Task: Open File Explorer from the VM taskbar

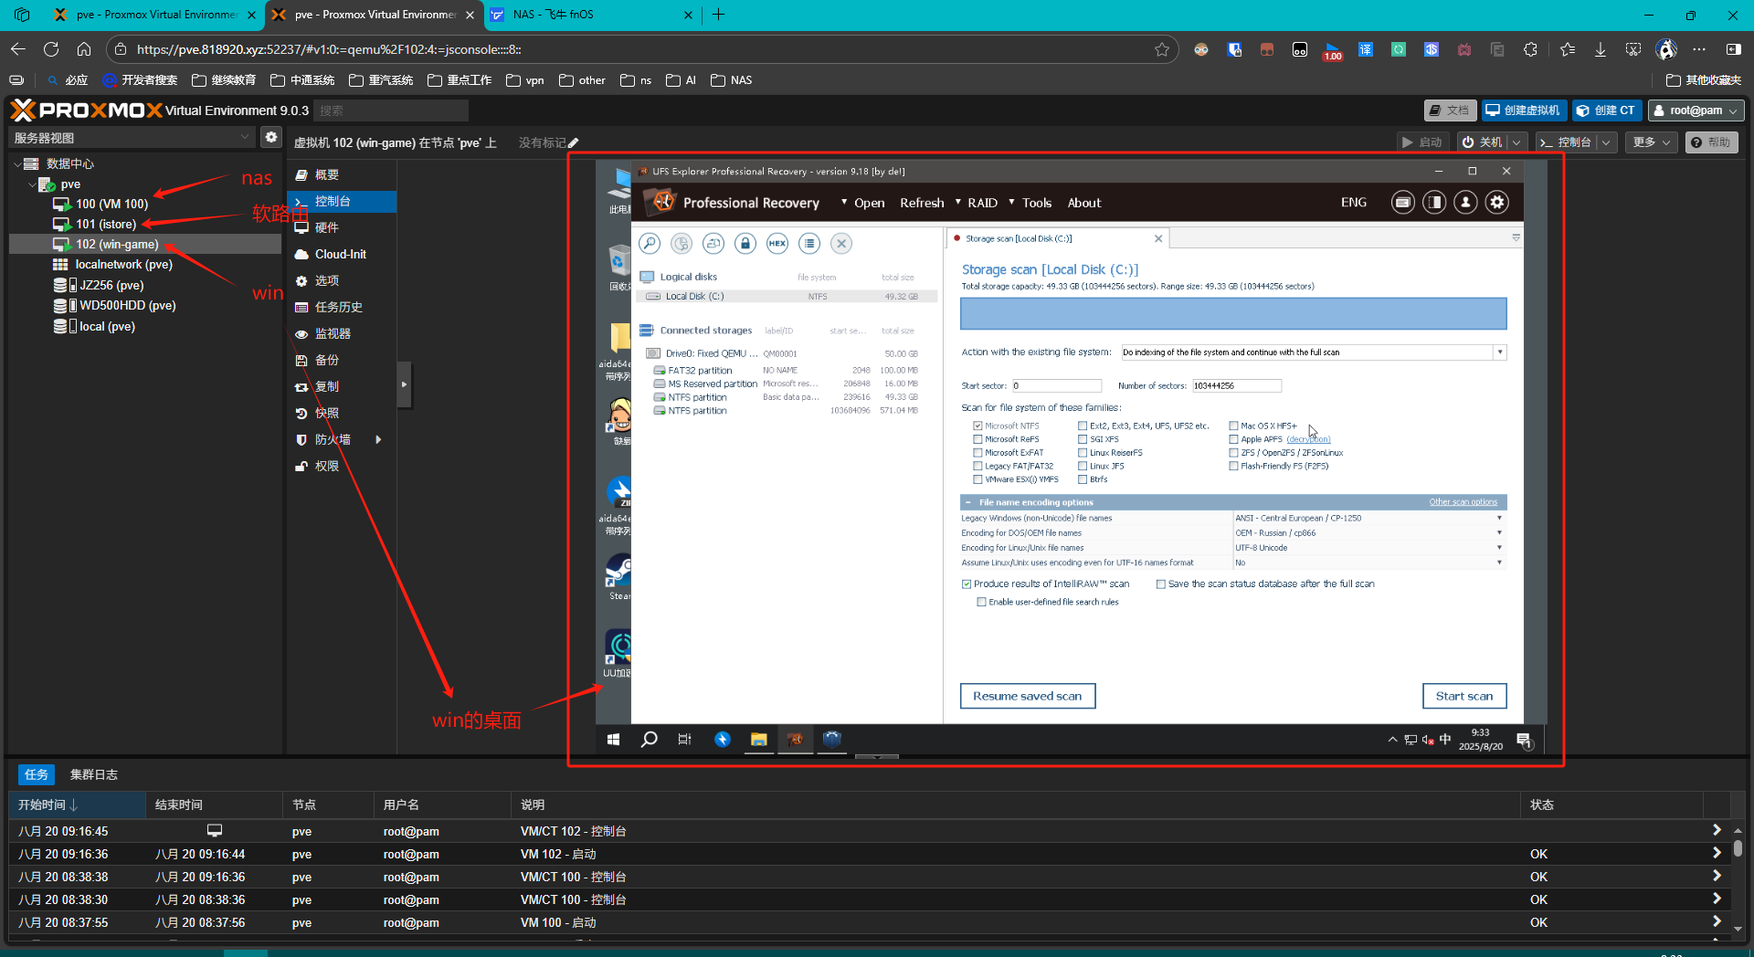Action: [x=758, y=740]
